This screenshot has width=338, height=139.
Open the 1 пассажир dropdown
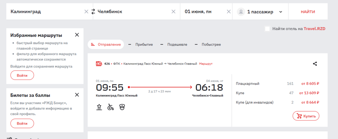click(260, 12)
